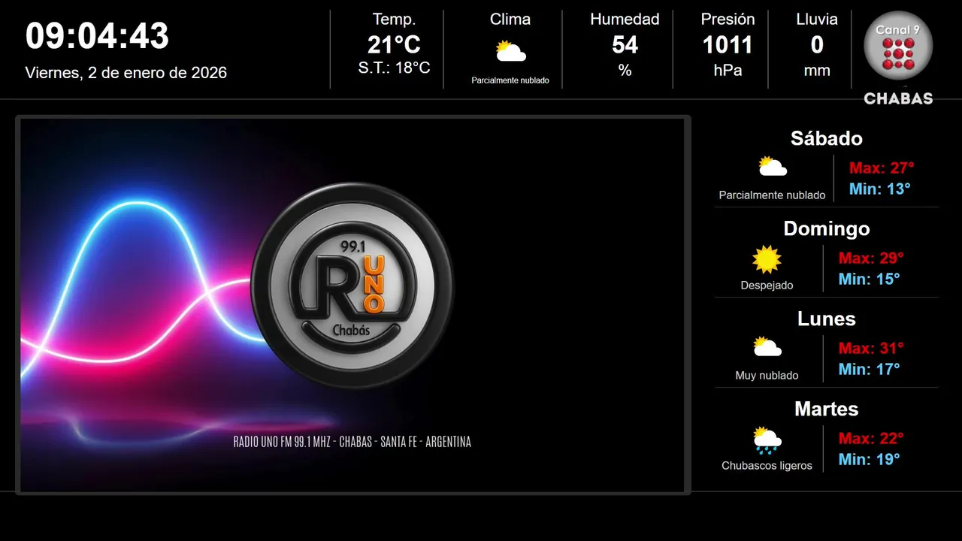Click Lunes's Min: 17° value
The height and width of the screenshot is (541, 962).
tap(869, 369)
